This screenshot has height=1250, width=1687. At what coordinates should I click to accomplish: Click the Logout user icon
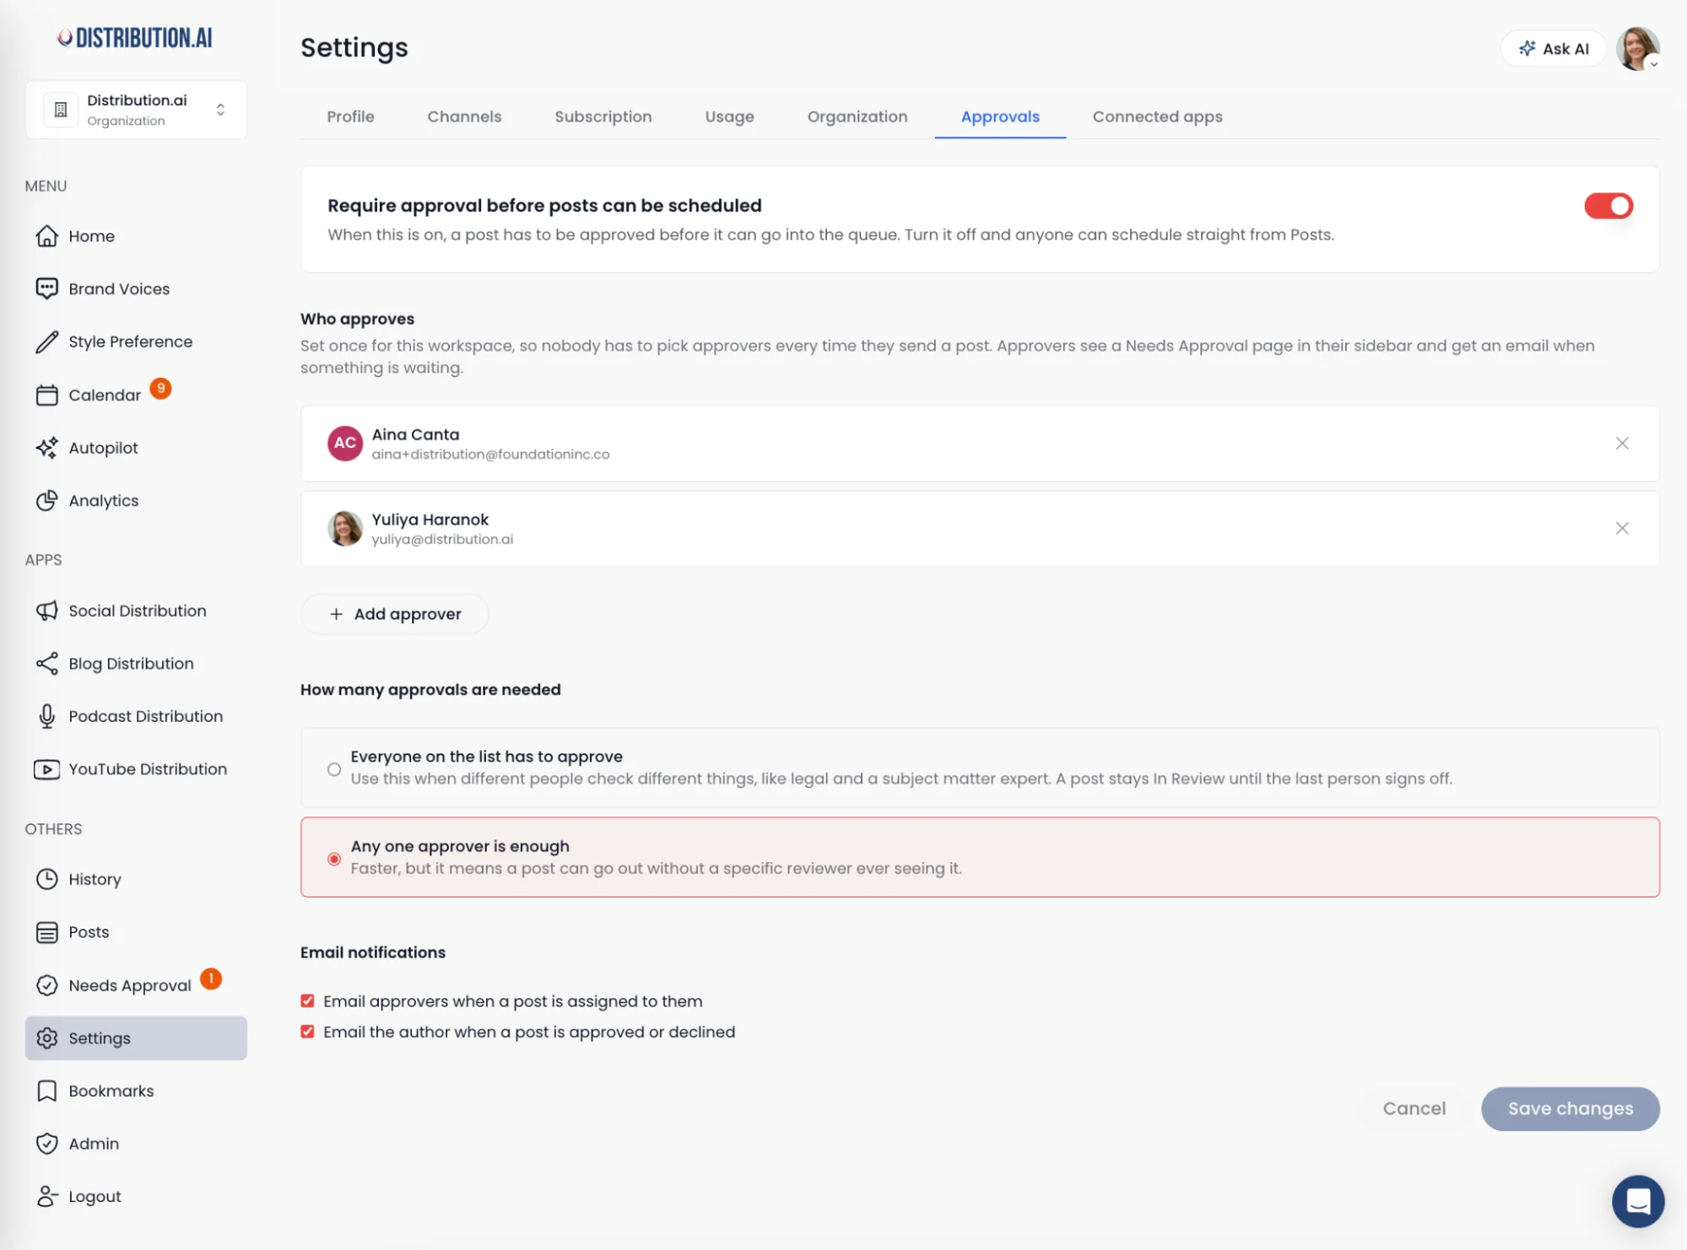click(47, 1196)
